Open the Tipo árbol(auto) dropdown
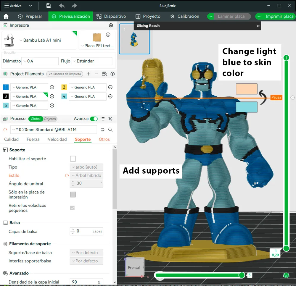This screenshot has height=286, width=296. tap(86, 167)
